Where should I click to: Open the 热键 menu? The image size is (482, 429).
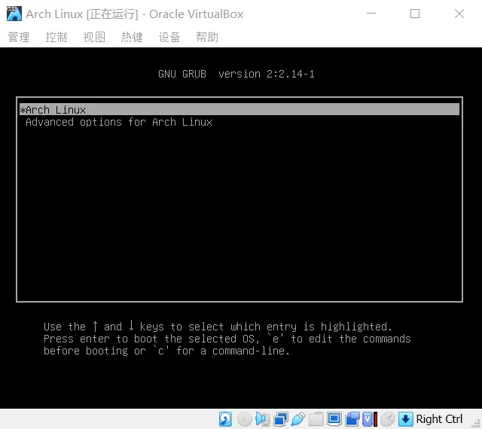click(132, 37)
